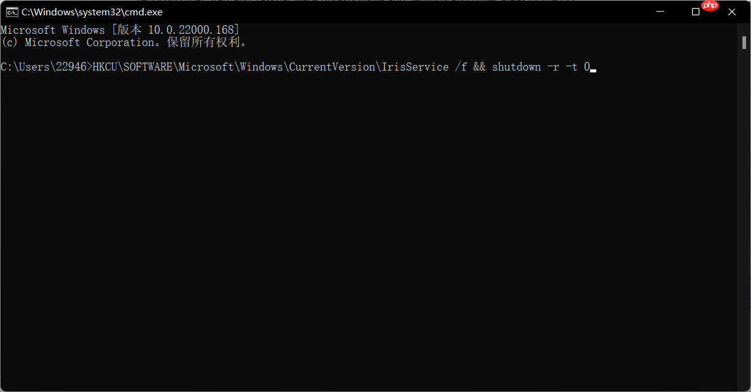Click the && operator in the command
The width and height of the screenshot is (751, 392).
pos(479,67)
